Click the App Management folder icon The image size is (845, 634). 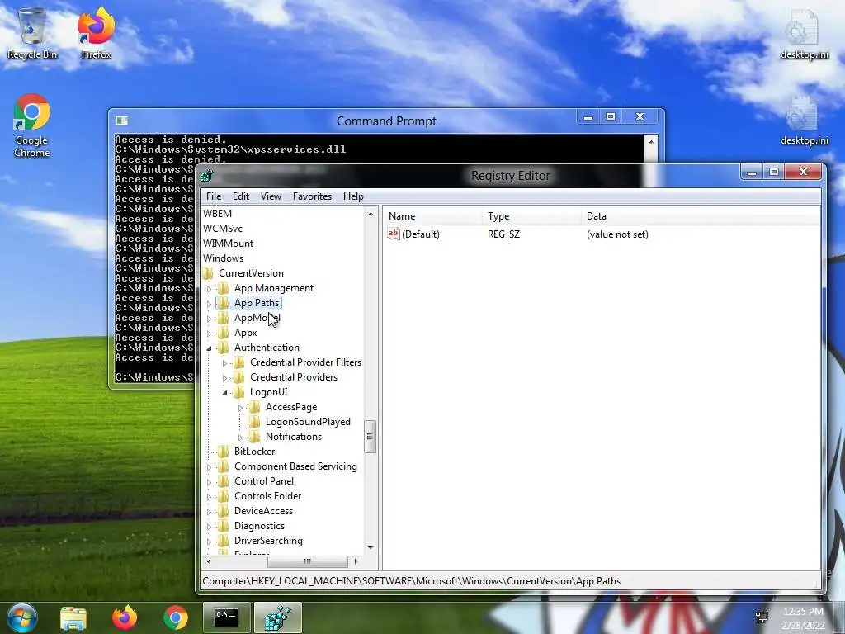pos(223,288)
